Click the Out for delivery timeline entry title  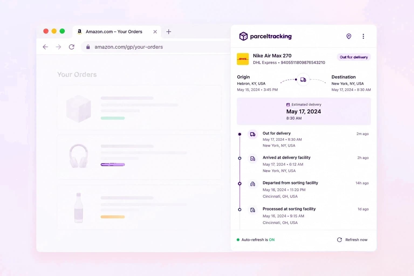tap(277, 133)
